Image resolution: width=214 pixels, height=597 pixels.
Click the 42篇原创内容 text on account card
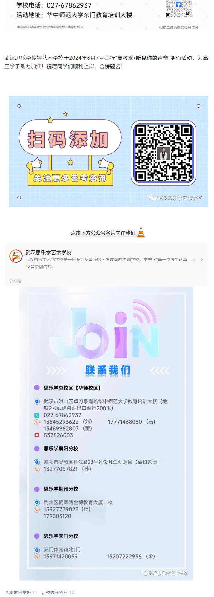tap(39, 267)
